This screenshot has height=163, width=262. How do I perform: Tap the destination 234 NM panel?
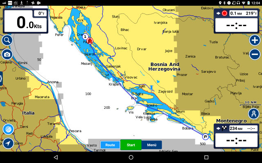pyautogui.click(x=236, y=136)
